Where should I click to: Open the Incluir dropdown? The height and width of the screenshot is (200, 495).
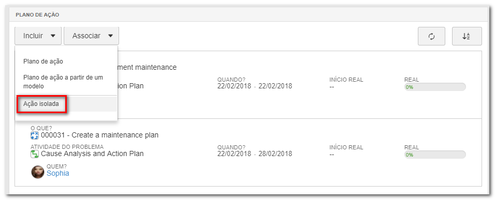(38, 36)
